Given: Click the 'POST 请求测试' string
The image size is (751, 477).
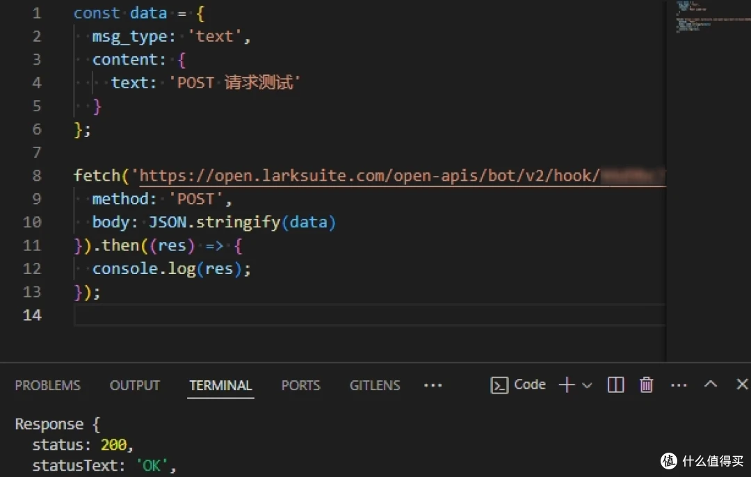Looking at the screenshot, I should (235, 82).
